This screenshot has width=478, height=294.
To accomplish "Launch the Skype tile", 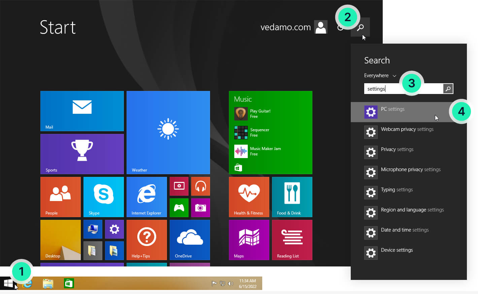I will [104, 197].
